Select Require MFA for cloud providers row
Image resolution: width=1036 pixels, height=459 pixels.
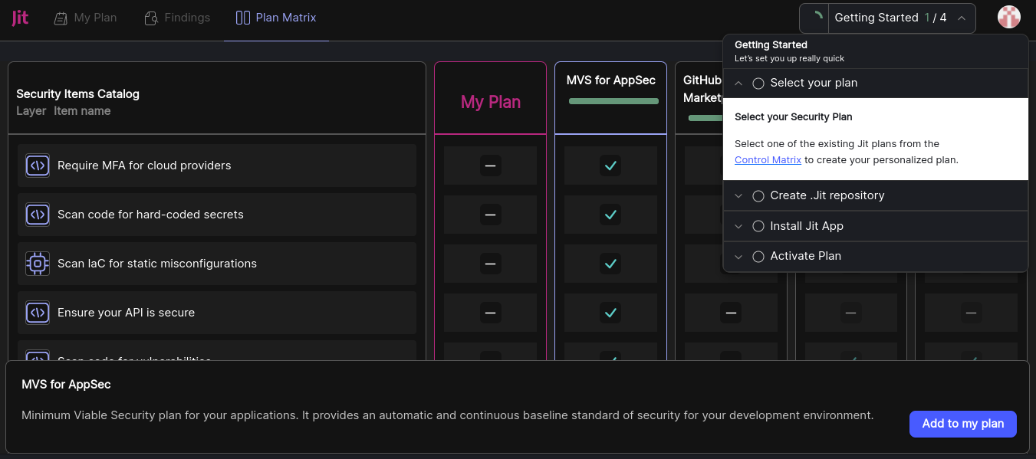pos(217,166)
